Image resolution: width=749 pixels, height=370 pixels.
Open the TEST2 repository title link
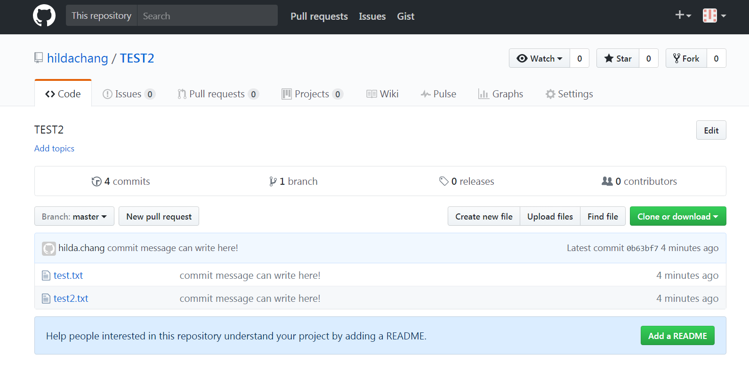[x=137, y=58]
